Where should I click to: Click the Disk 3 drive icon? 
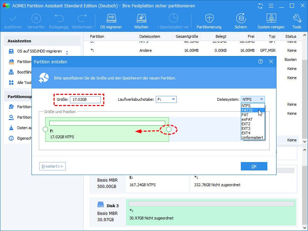pos(100,205)
